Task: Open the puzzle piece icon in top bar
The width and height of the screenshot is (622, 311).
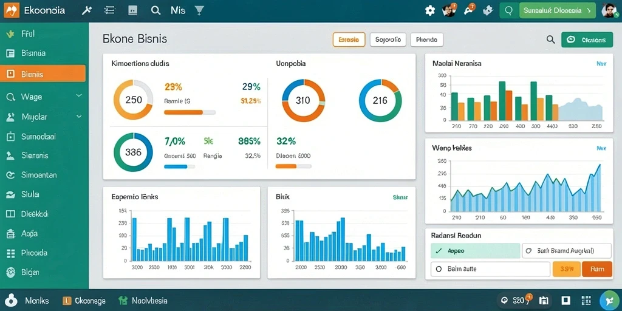Action: (x=488, y=11)
